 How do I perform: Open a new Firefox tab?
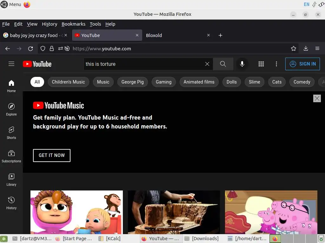pyautogui.click(x=221, y=35)
